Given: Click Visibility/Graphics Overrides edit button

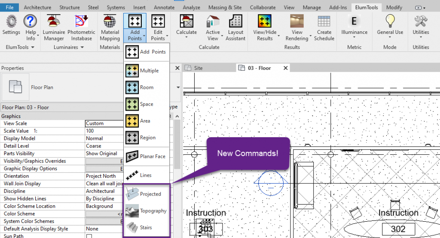Looking at the screenshot, I should pyautogui.click(x=104, y=161).
